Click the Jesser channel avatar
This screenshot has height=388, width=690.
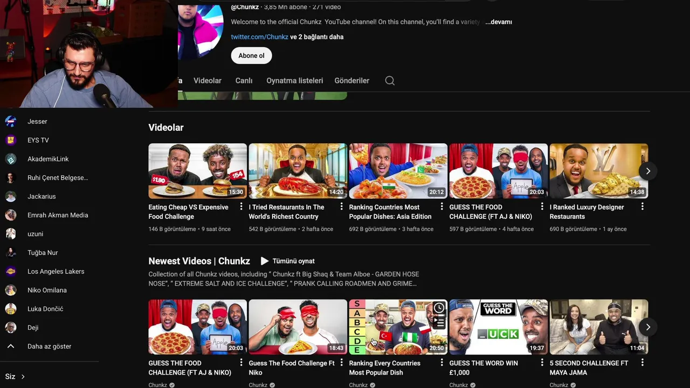[11, 121]
